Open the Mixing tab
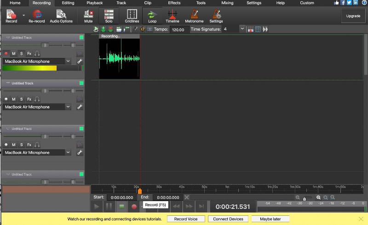This screenshot has height=225, width=368. click(x=227, y=3)
